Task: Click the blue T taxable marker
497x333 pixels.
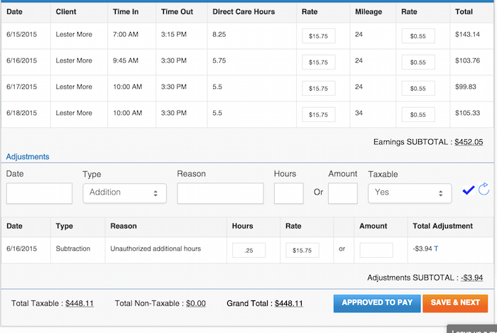Action: point(436,249)
